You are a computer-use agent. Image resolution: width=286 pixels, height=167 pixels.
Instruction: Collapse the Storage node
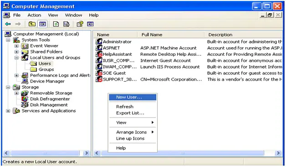[8, 87]
